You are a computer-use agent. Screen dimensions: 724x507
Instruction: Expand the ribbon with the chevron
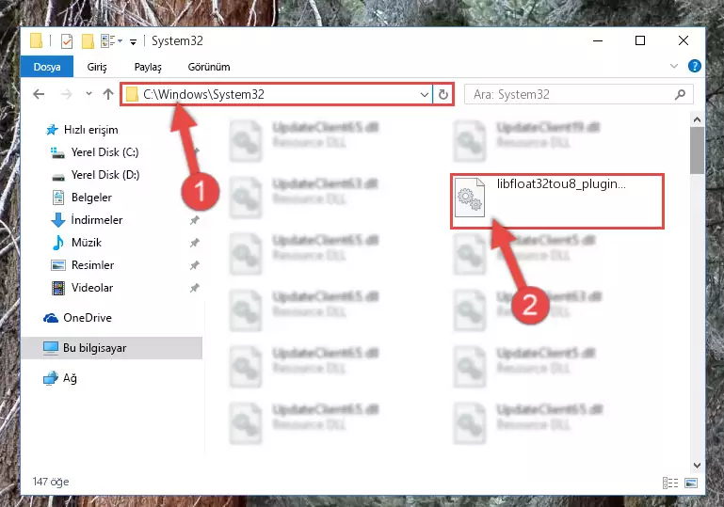(x=674, y=66)
